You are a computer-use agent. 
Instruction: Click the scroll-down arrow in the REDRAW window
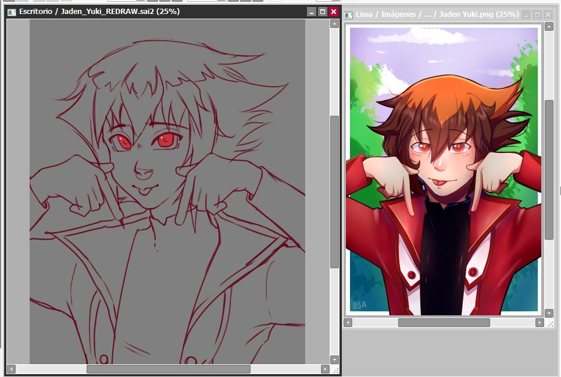(334, 360)
